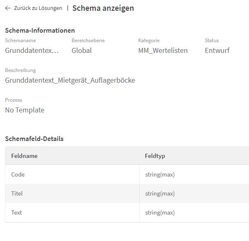This screenshot has width=249, height=241.
Task: Go back via 'Zurück zu Lösungen' link
Action: [x=38, y=8]
